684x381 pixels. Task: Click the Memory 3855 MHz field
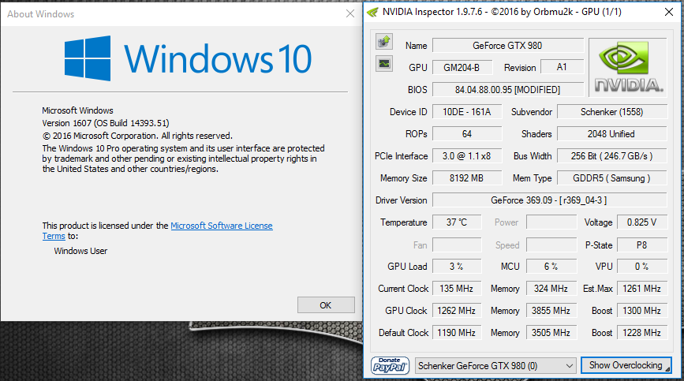pos(551,310)
